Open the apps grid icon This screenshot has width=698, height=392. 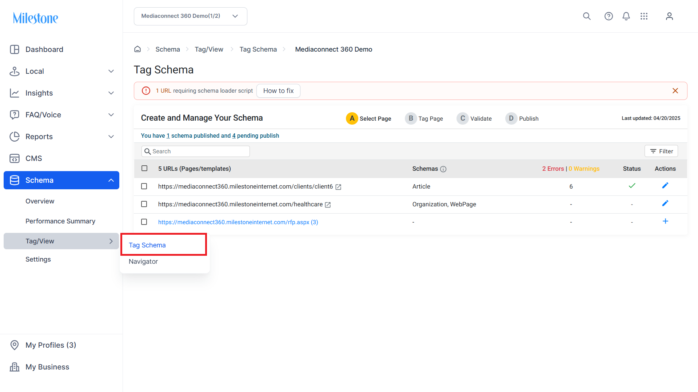point(644,16)
